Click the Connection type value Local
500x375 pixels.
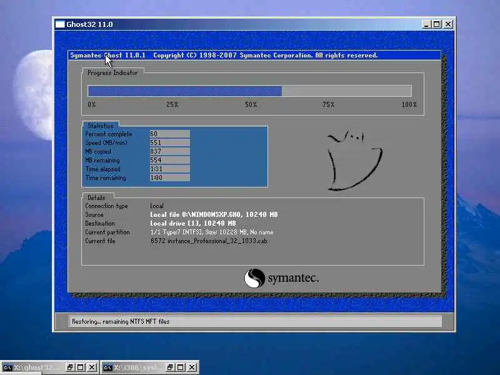point(157,206)
